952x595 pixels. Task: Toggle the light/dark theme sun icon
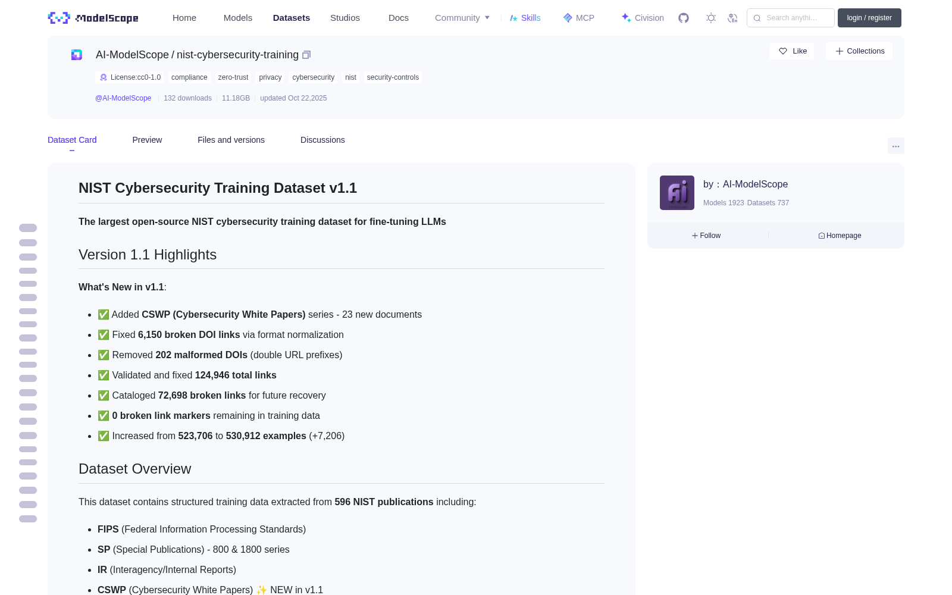(711, 18)
